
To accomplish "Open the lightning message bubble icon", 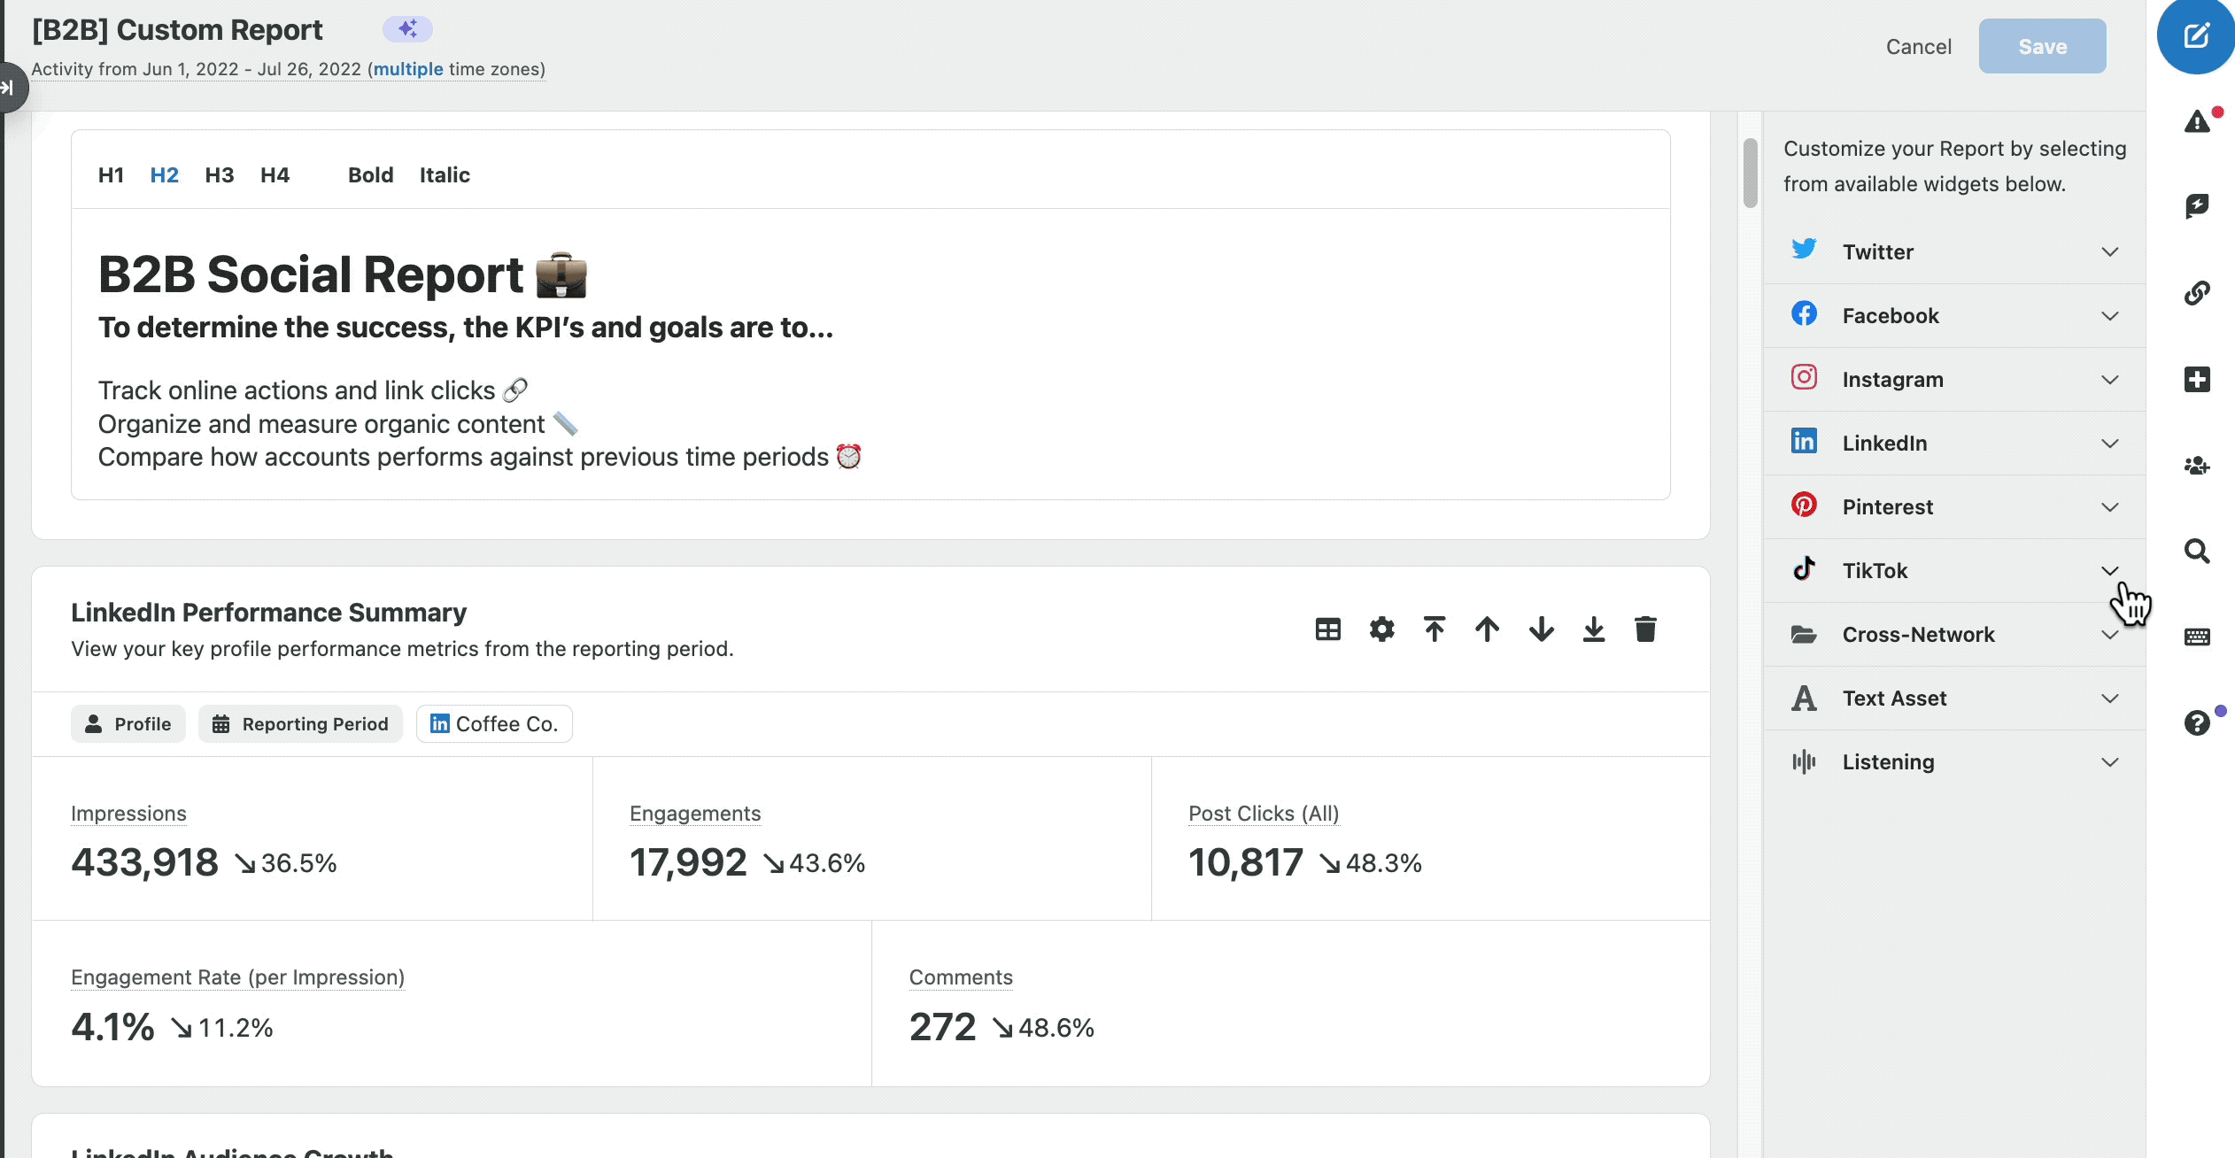I will click(x=2197, y=206).
